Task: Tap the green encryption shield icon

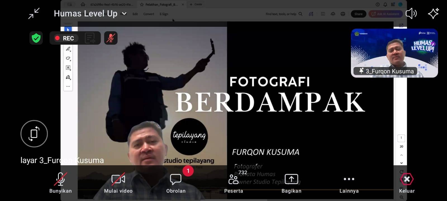Action: (x=36, y=38)
